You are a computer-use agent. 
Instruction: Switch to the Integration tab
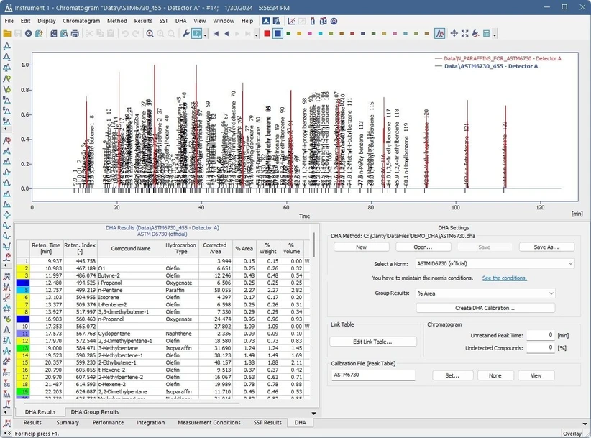point(150,423)
